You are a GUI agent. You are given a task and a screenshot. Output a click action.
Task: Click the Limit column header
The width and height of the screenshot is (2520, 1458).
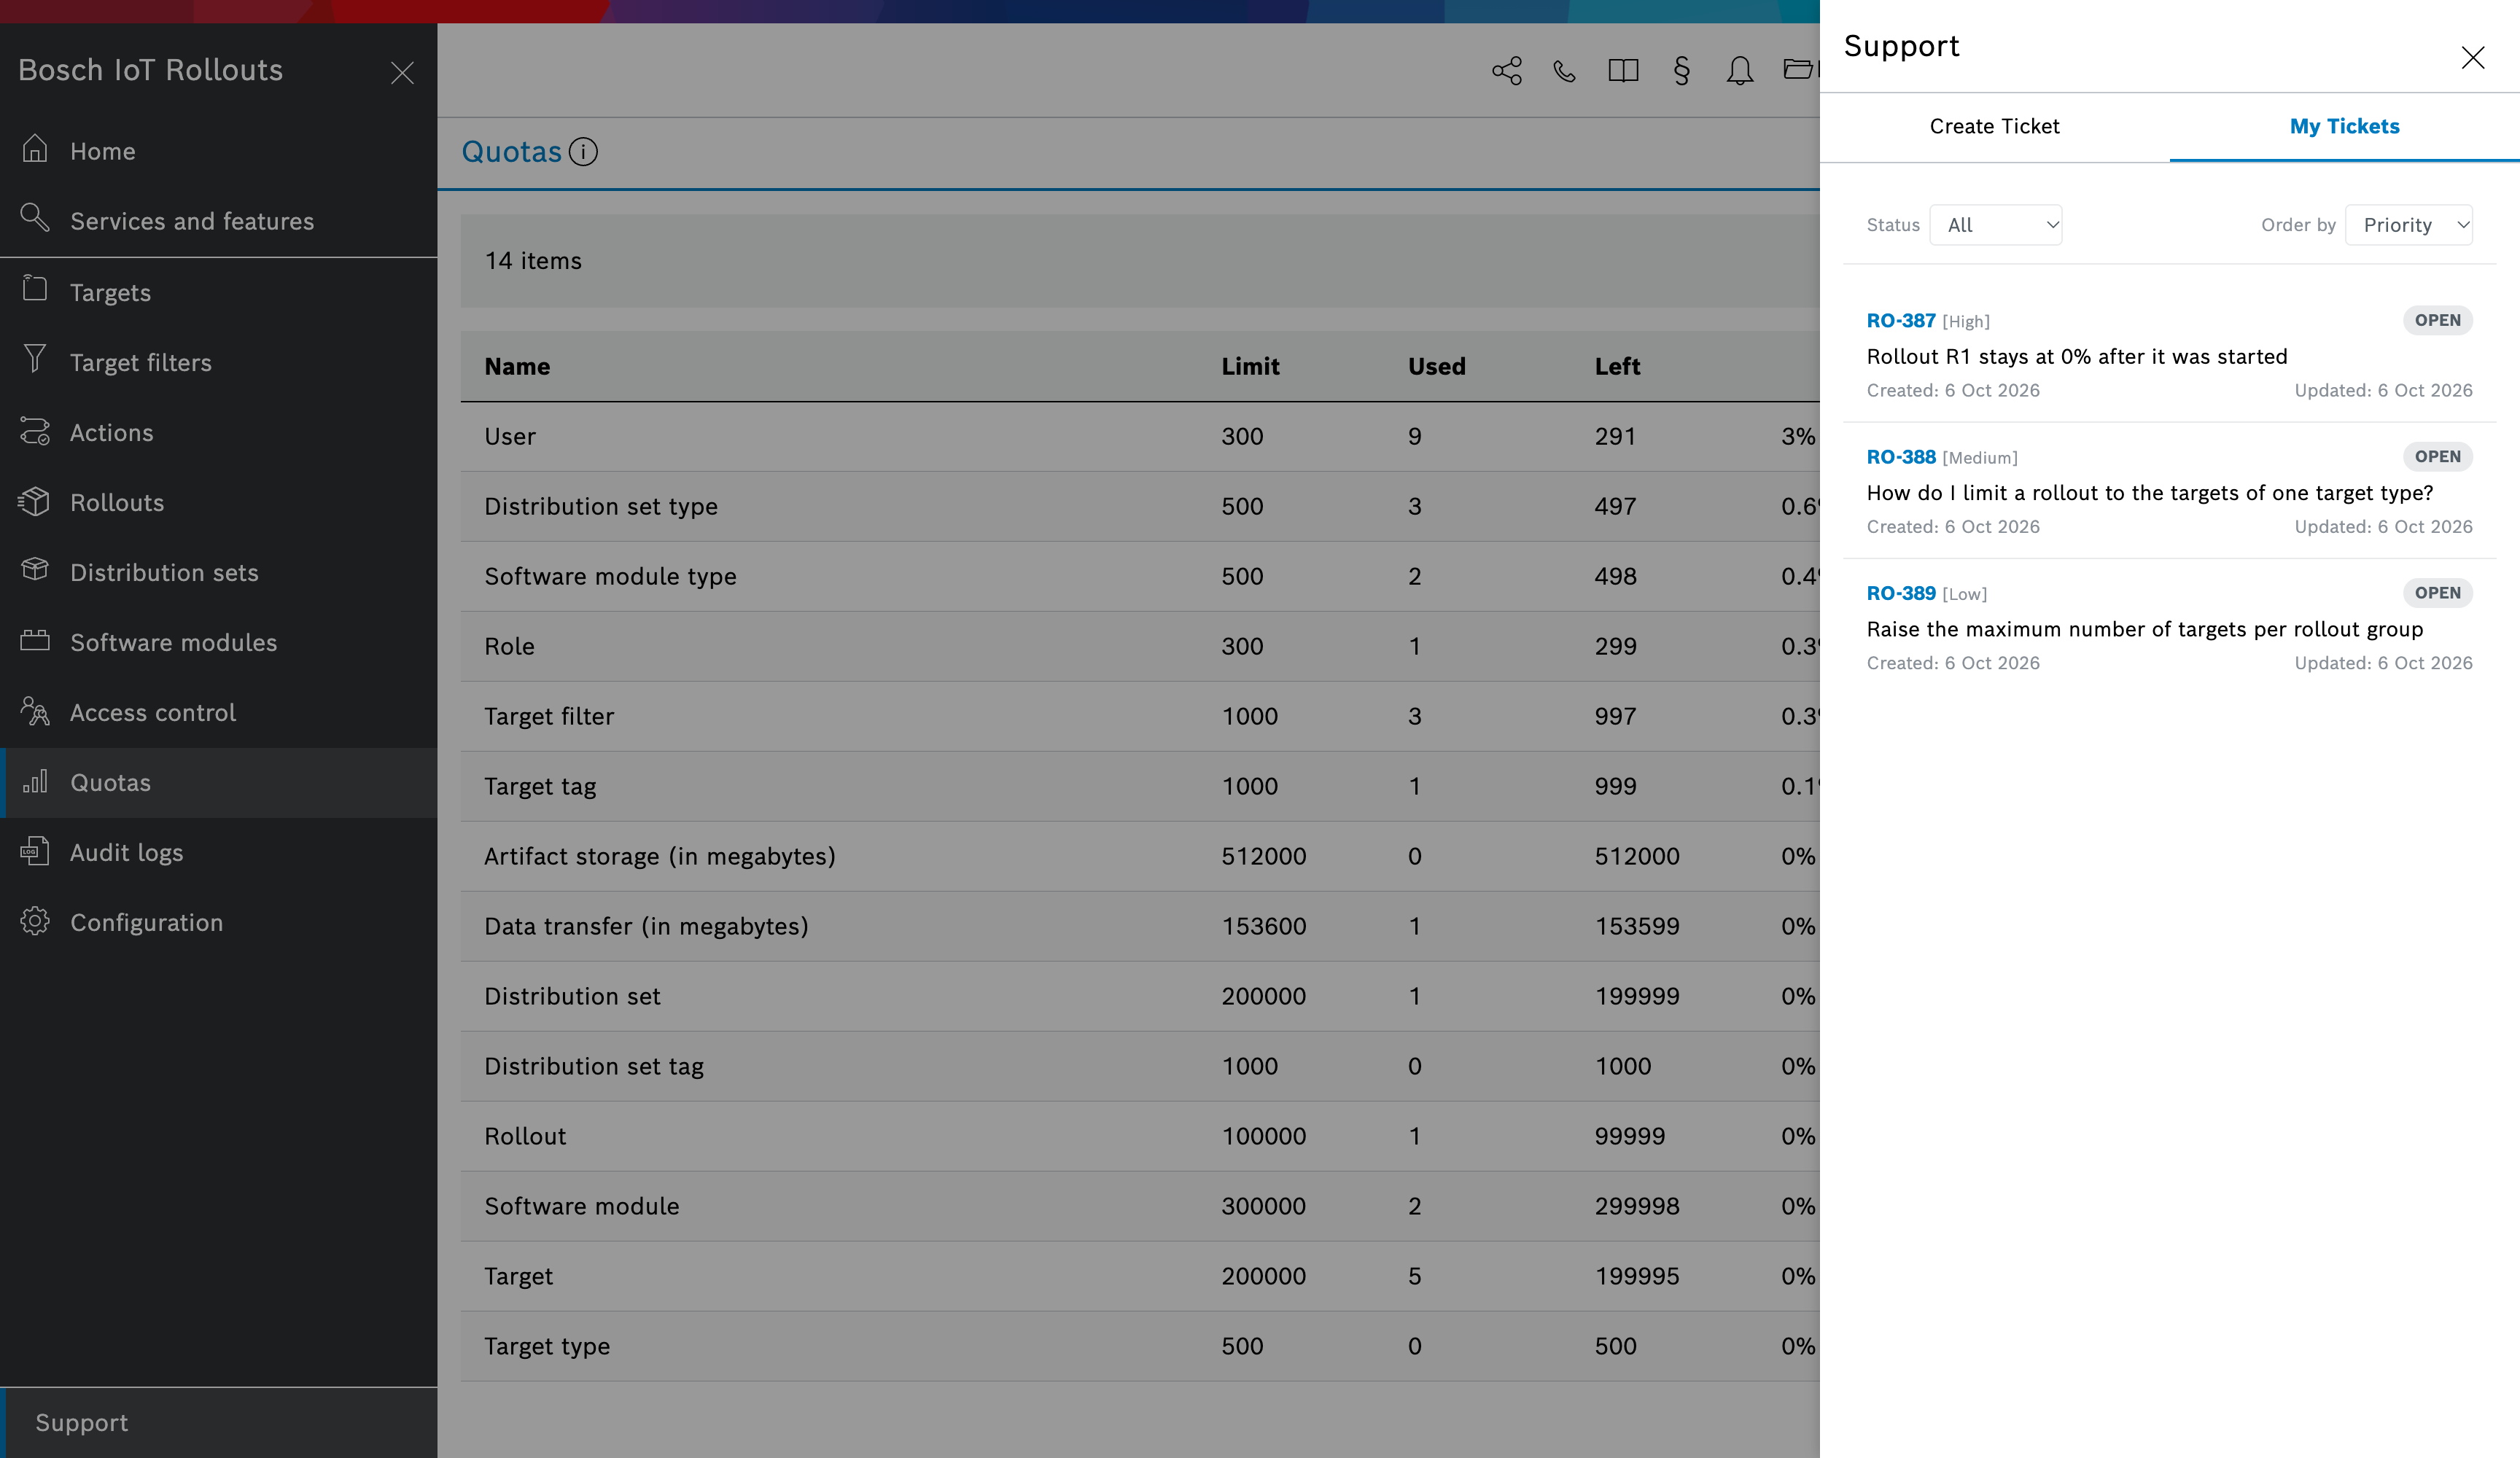(1250, 366)
